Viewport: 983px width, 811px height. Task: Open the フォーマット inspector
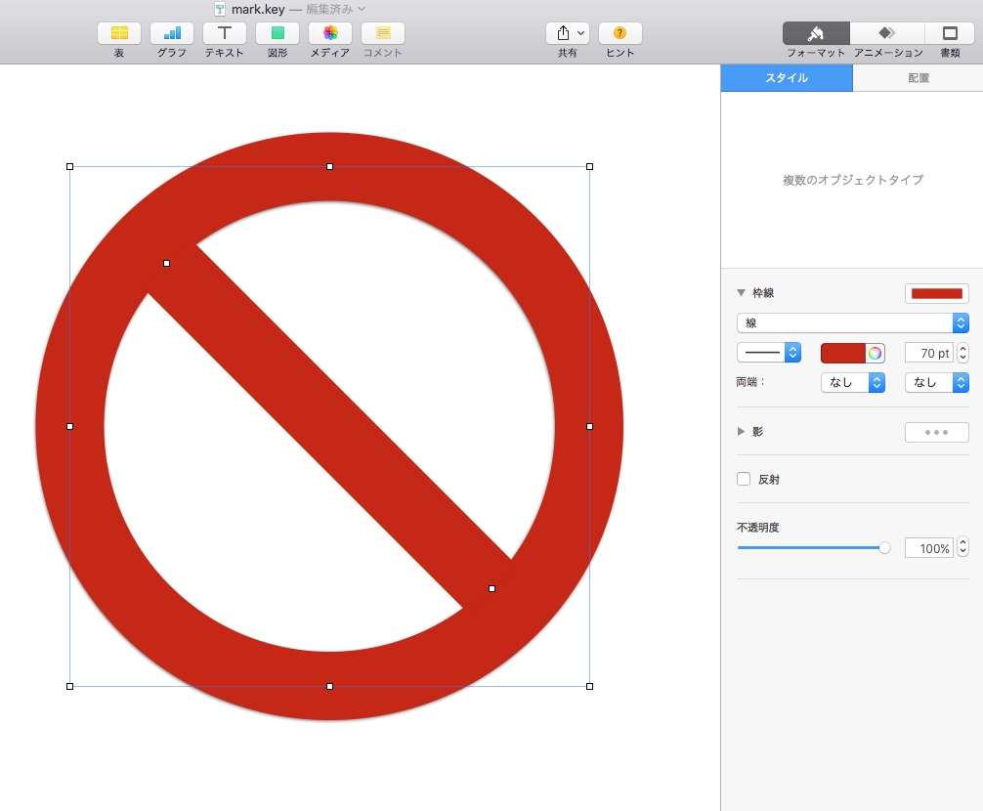[x=816, y=33]
